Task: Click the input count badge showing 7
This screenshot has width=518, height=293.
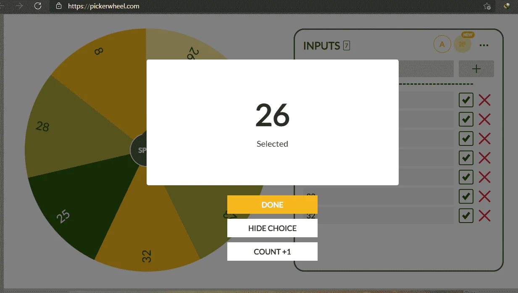Action: 346,45
